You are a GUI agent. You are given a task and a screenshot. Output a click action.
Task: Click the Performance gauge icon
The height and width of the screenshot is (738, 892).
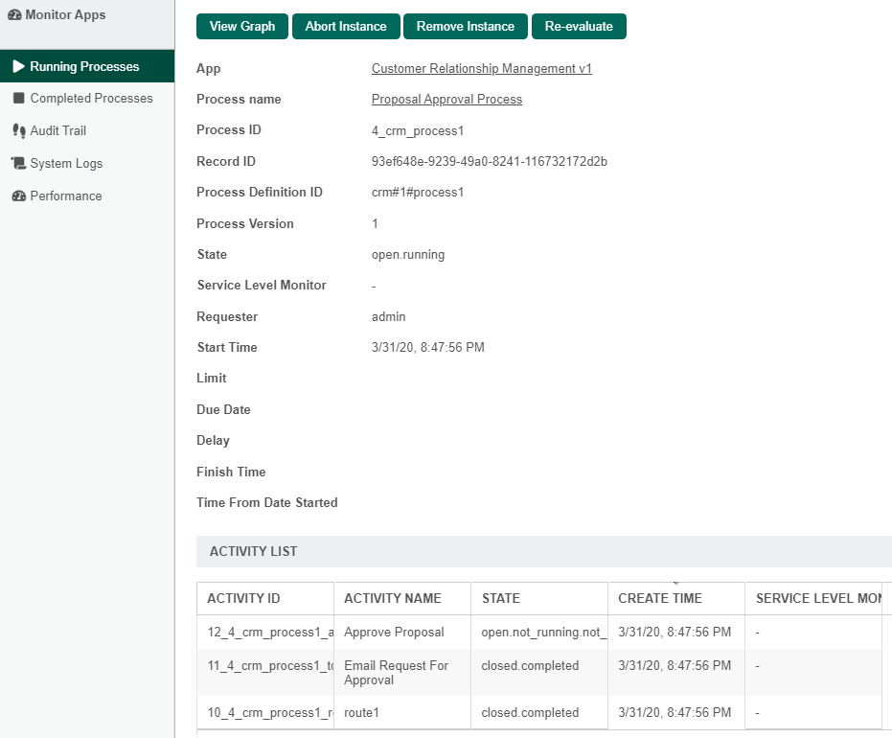click(18, 196)
